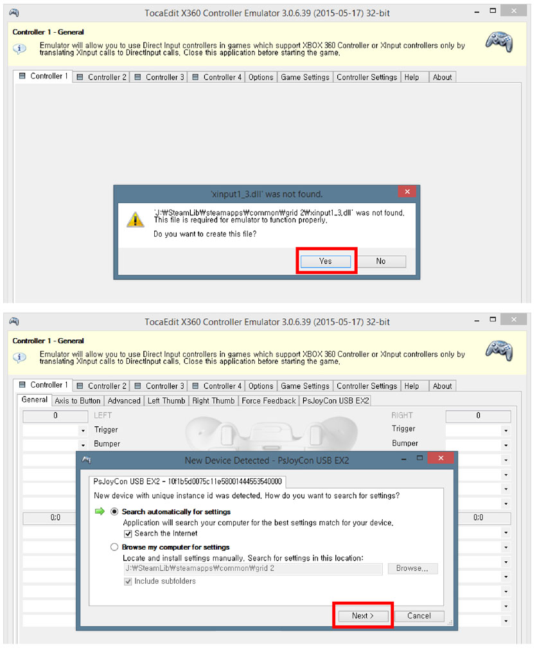
Task: Open Controller 4 tab behind New Device Detected dialog
Action: point(217,386)
